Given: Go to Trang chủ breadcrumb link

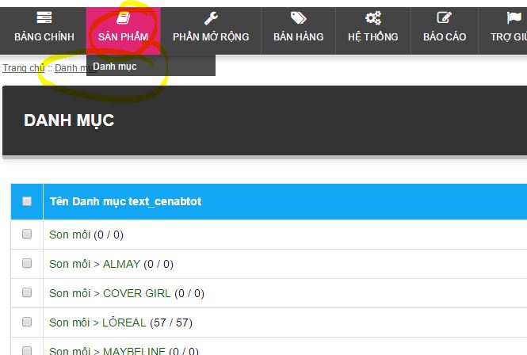Looking at the screenshot, I should pos(23,68).
